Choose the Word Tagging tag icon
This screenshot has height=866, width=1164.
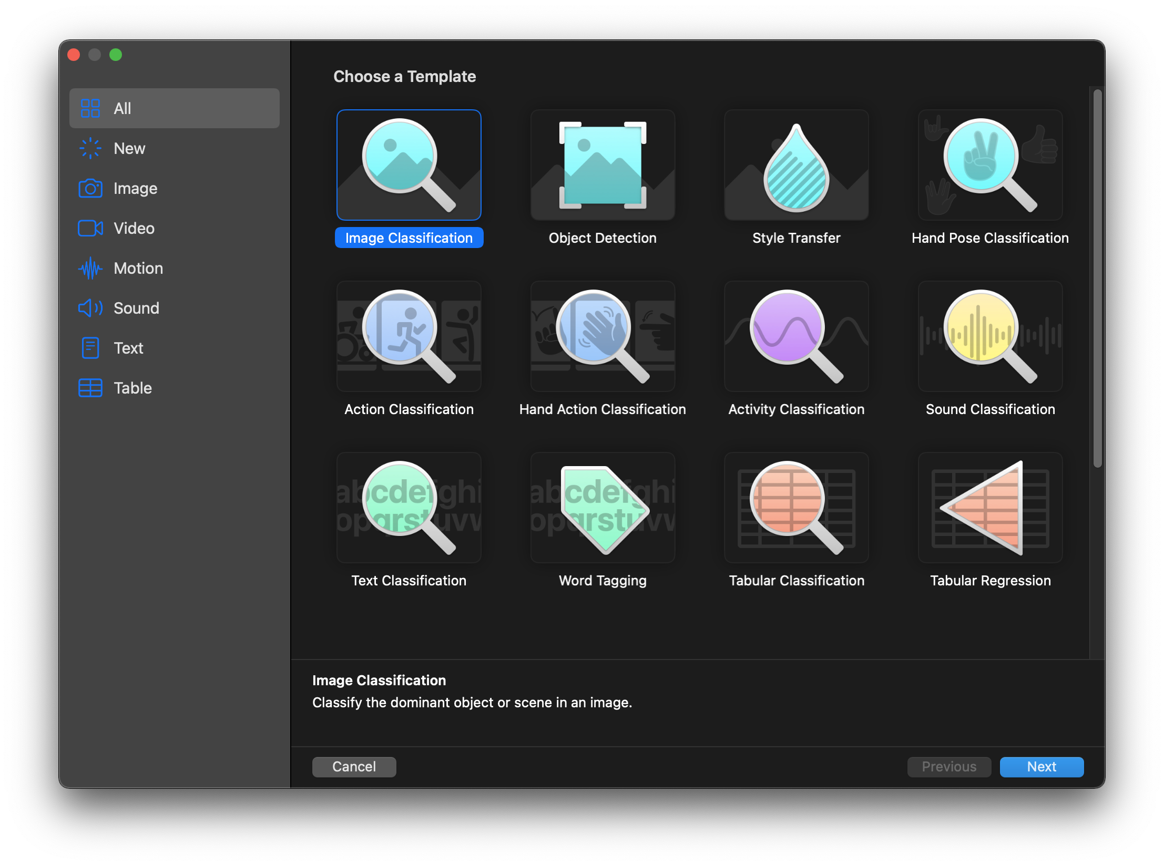click(x=603, y=508)
